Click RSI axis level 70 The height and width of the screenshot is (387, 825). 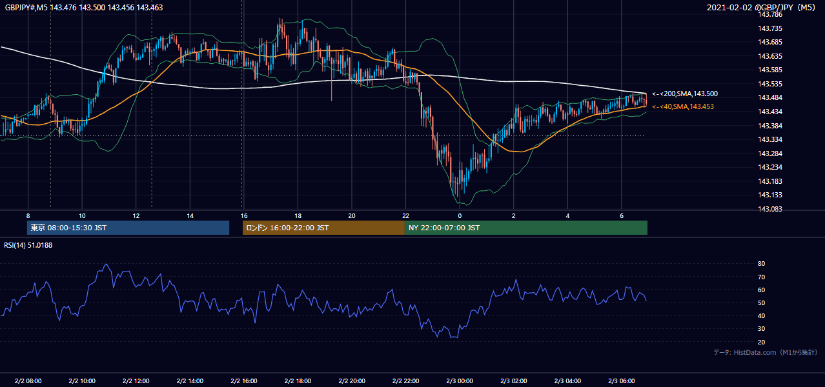pos(762,277)
